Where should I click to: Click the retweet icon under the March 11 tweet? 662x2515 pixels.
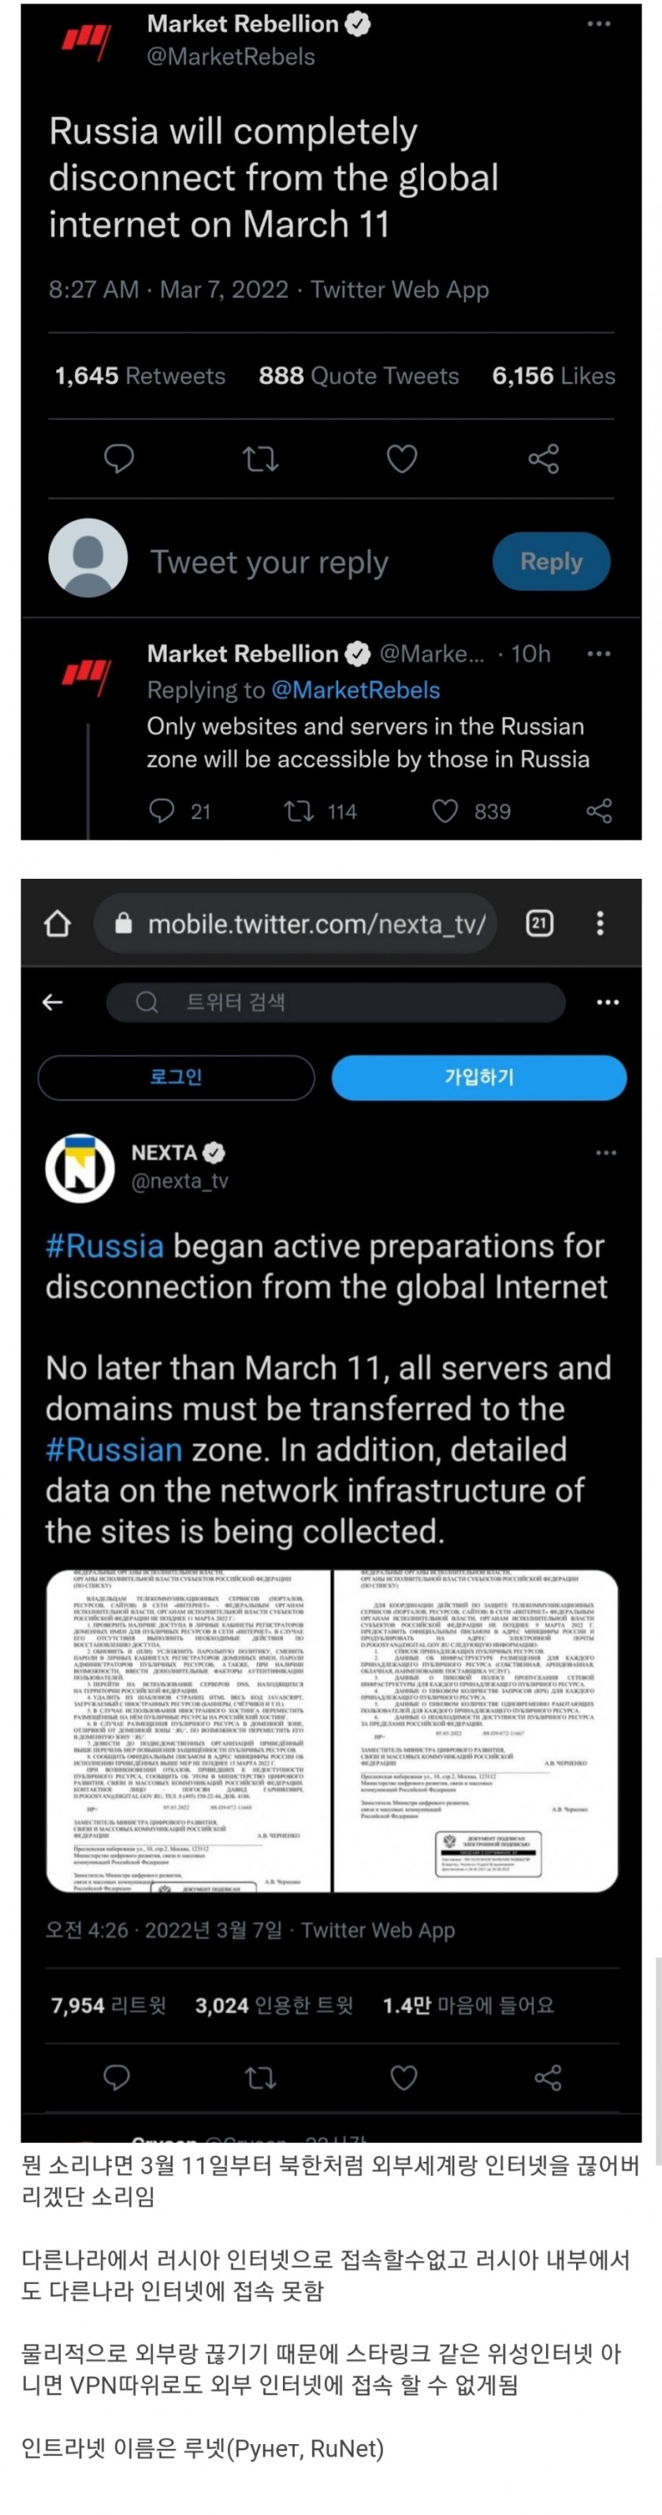[x=261, y=458]
